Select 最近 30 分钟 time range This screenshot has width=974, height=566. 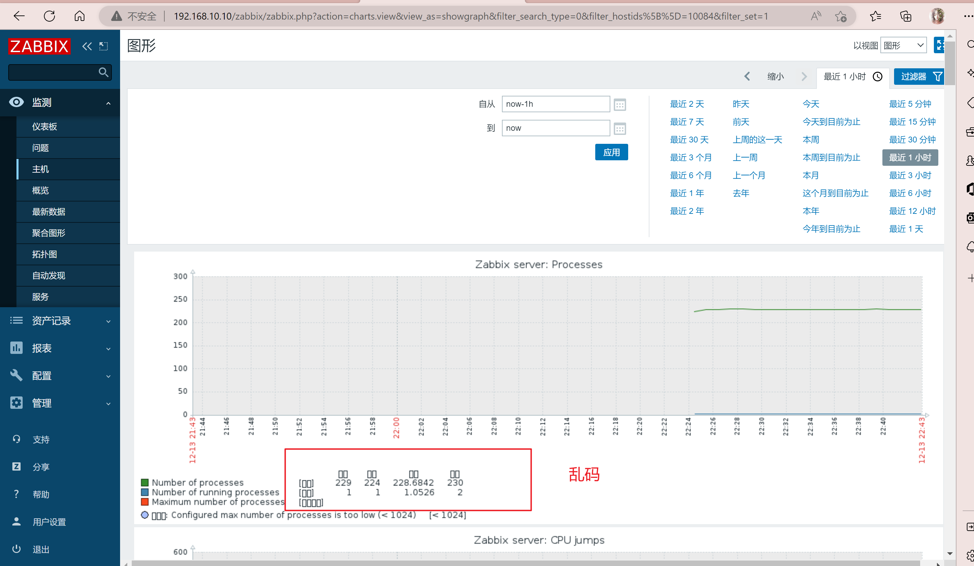[912, 140]
